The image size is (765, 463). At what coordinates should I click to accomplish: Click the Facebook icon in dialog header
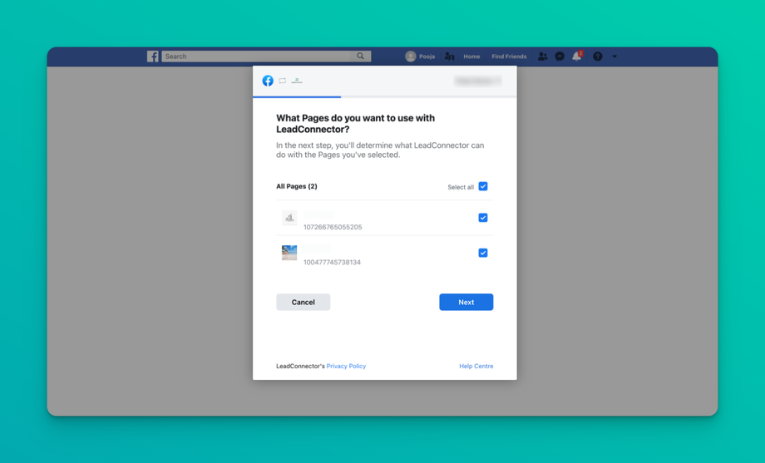[x=268, y=81]
